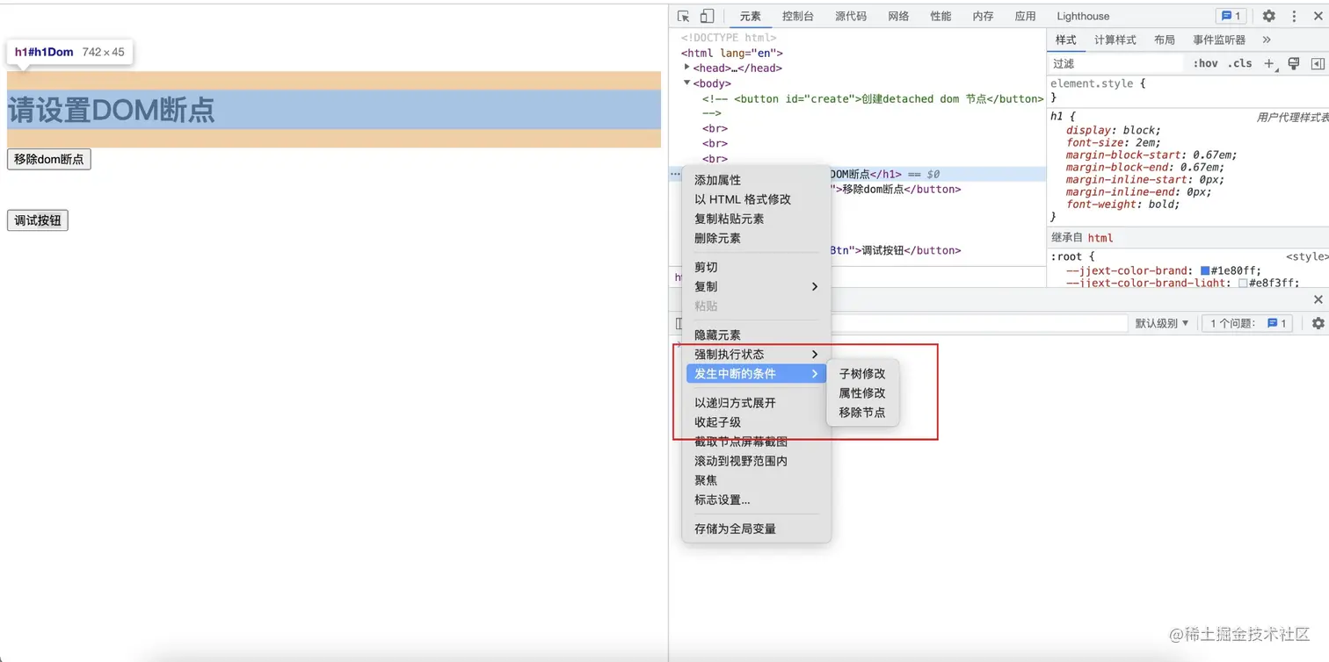Select the 布局 tab
The height and width of the screenshot is (662, 1329).
point(1164,40)
